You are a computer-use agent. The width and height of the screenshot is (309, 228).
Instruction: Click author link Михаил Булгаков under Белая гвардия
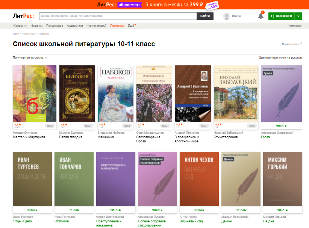coord(71,133)
